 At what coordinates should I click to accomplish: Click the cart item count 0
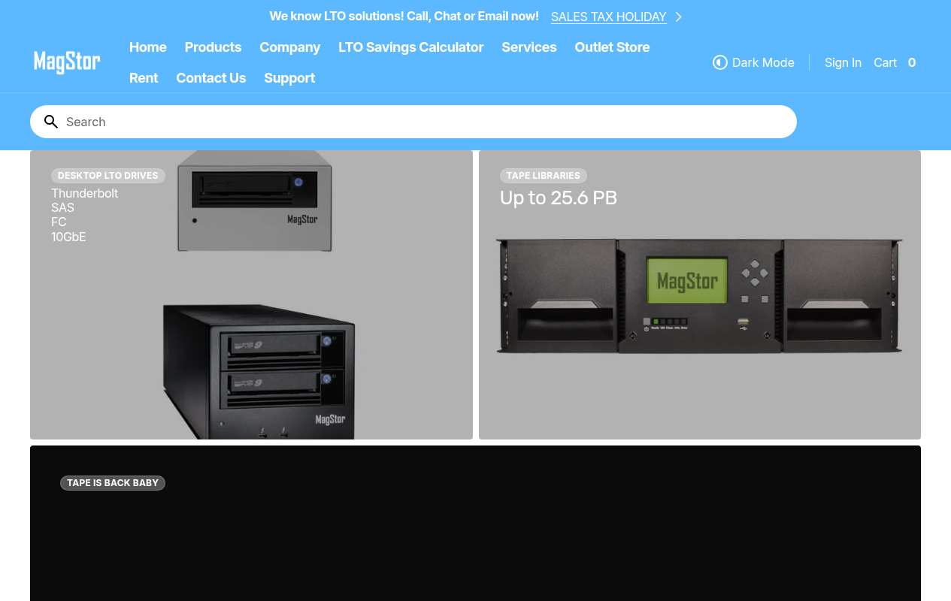point(912,62)
